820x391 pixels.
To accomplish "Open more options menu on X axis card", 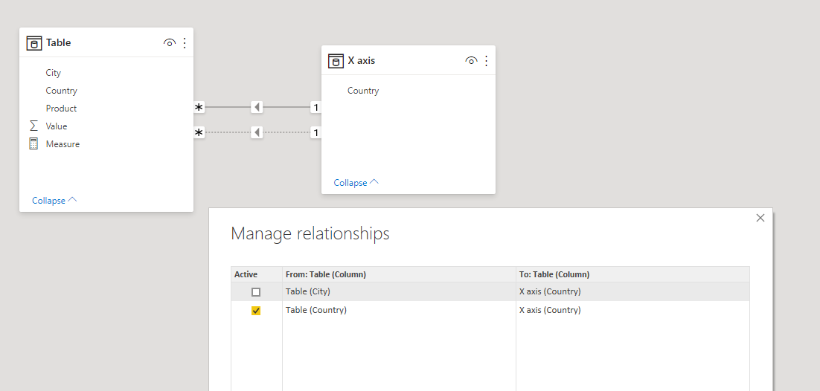I will (x=487, y=61).
